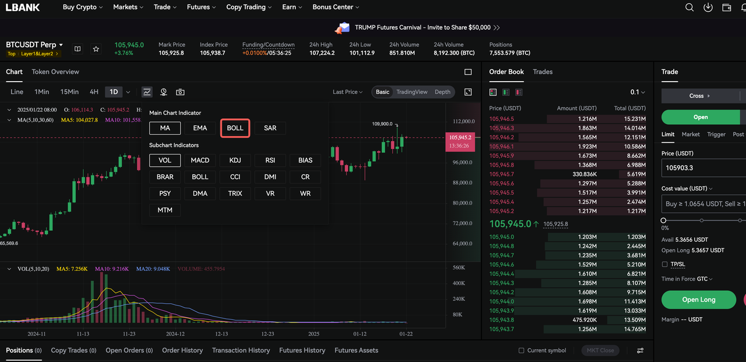Enable the TP/SL checkbox
The width and height of the screenshot is (746, 362).
point(665,264)
